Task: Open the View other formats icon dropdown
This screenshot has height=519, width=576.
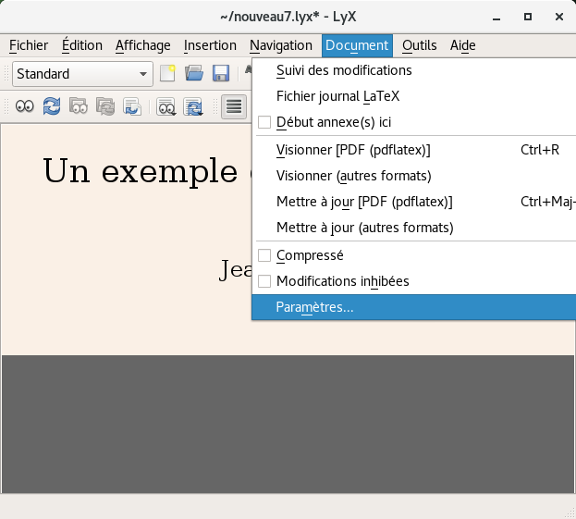Action: click(x=166, y=106)
